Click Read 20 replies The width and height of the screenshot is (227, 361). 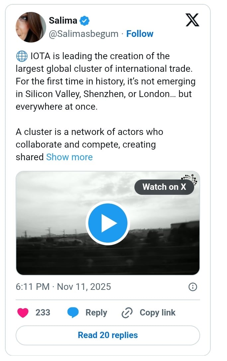coord(108,335)
